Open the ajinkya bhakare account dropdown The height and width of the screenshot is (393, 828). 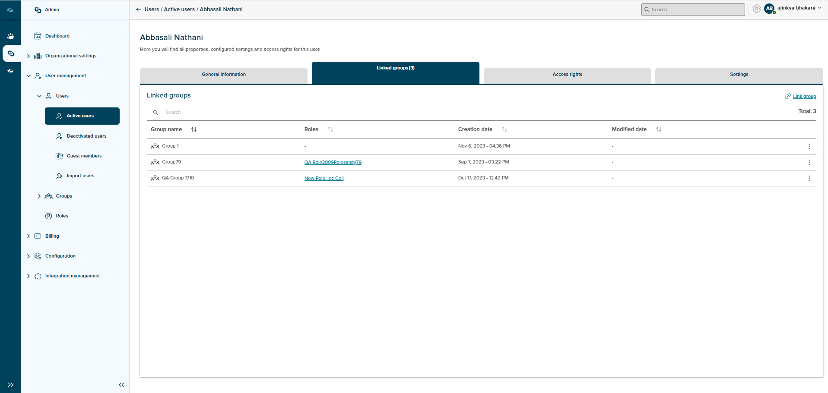pyautogui.click(x=799, y=8)
